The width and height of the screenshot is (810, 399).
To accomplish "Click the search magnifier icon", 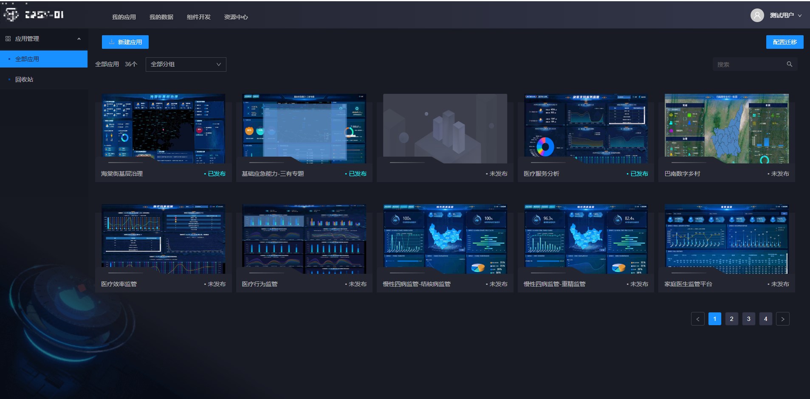I will pyautogui.click(x=790, y=64).
